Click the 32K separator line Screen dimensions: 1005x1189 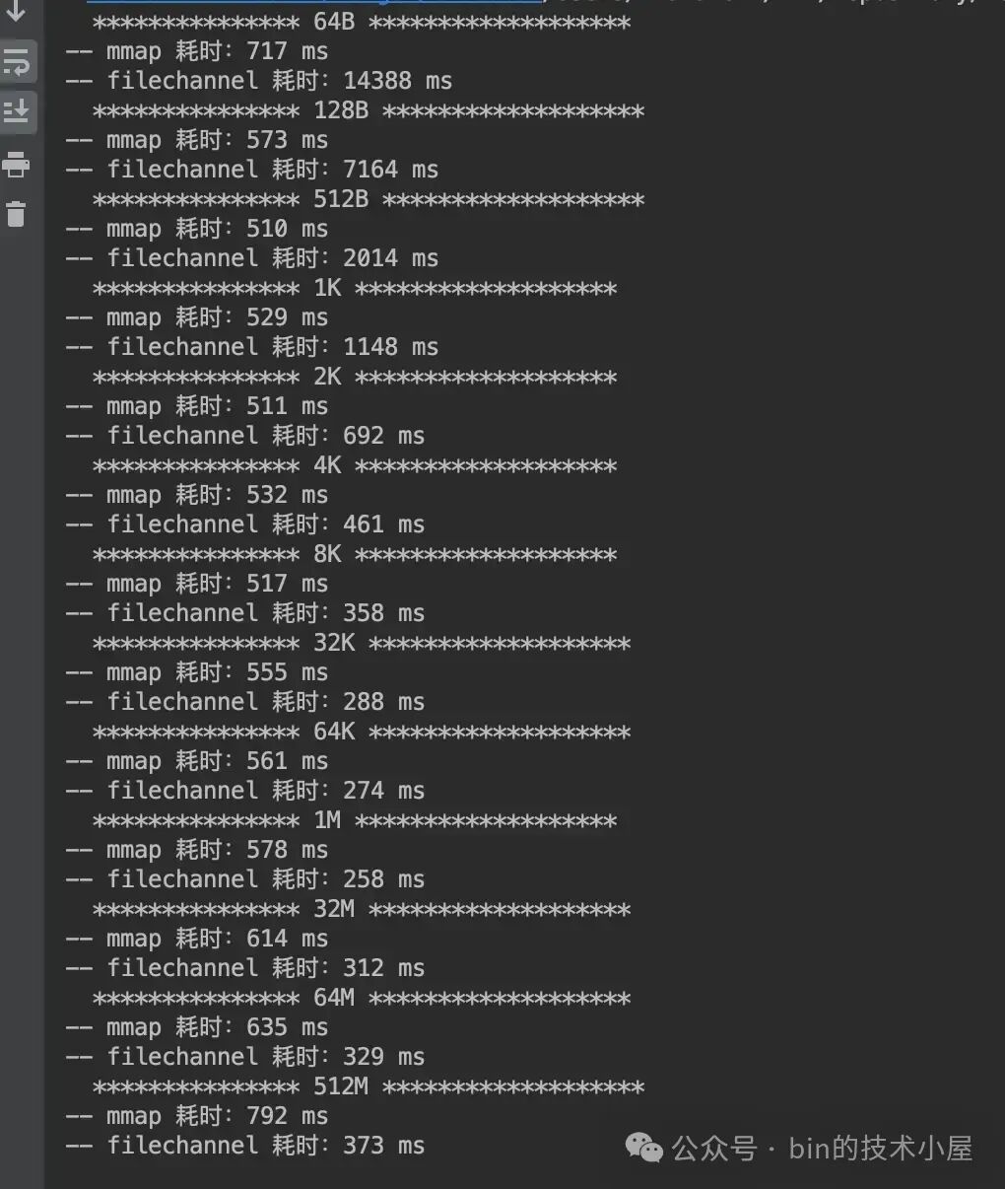pyautogui.click(x=362, y=644)
